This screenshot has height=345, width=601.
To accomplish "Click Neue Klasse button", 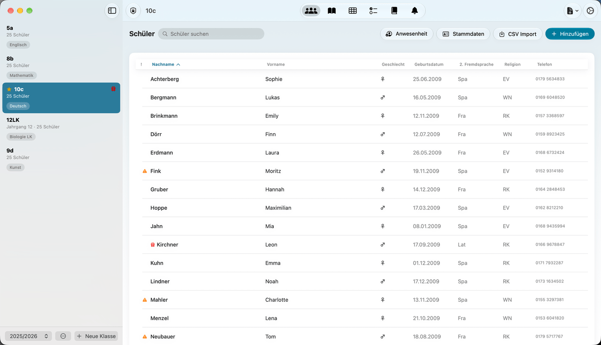I will 96,336.
